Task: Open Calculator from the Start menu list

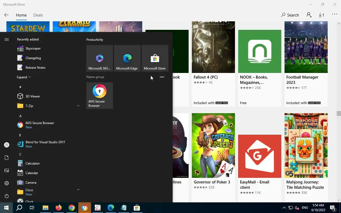Action: pyautogui.click(x=48, y=163)
